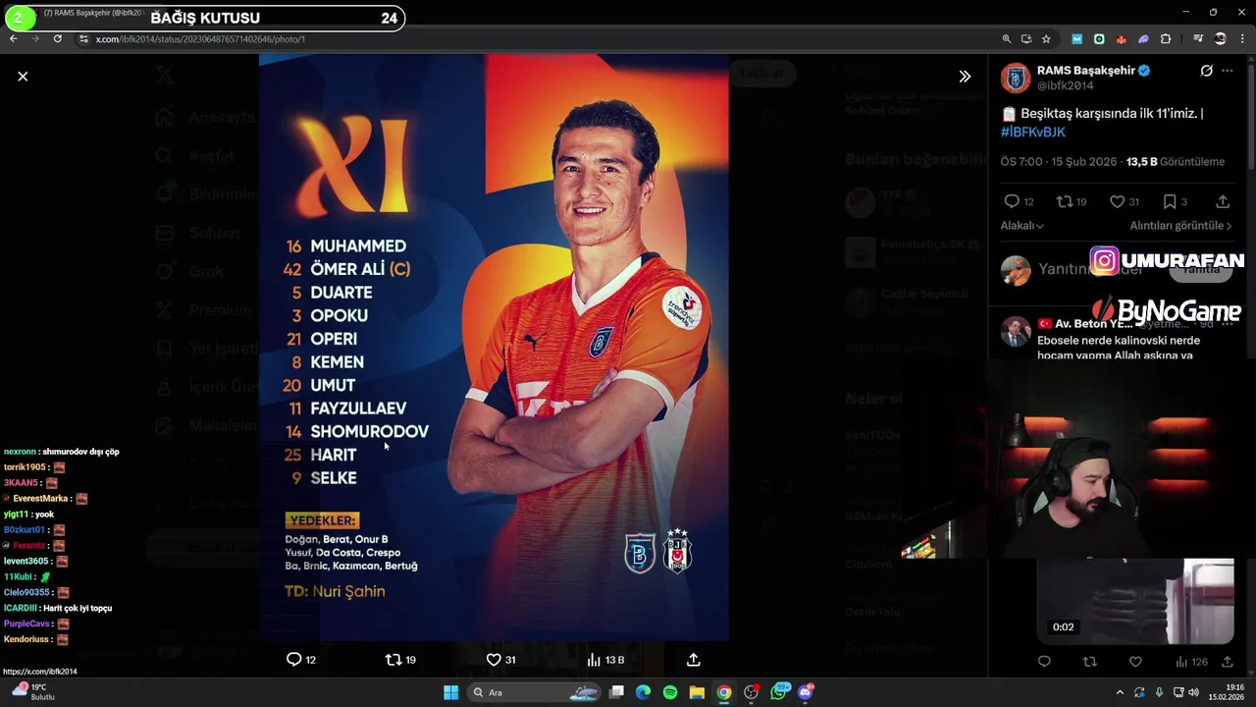1256x707 pixels.
Task: Open the tweet's three-dot more menu
Action: (x=1228, y=71)
